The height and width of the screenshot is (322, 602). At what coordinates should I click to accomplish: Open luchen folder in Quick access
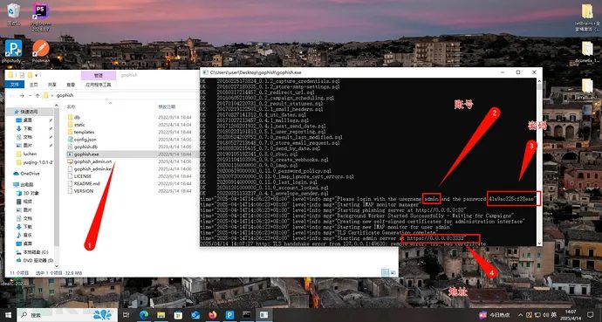tap(26, 154)
